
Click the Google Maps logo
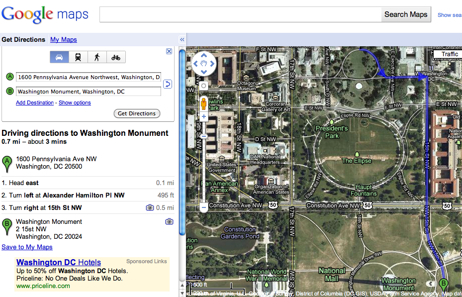tap(45, 14)
